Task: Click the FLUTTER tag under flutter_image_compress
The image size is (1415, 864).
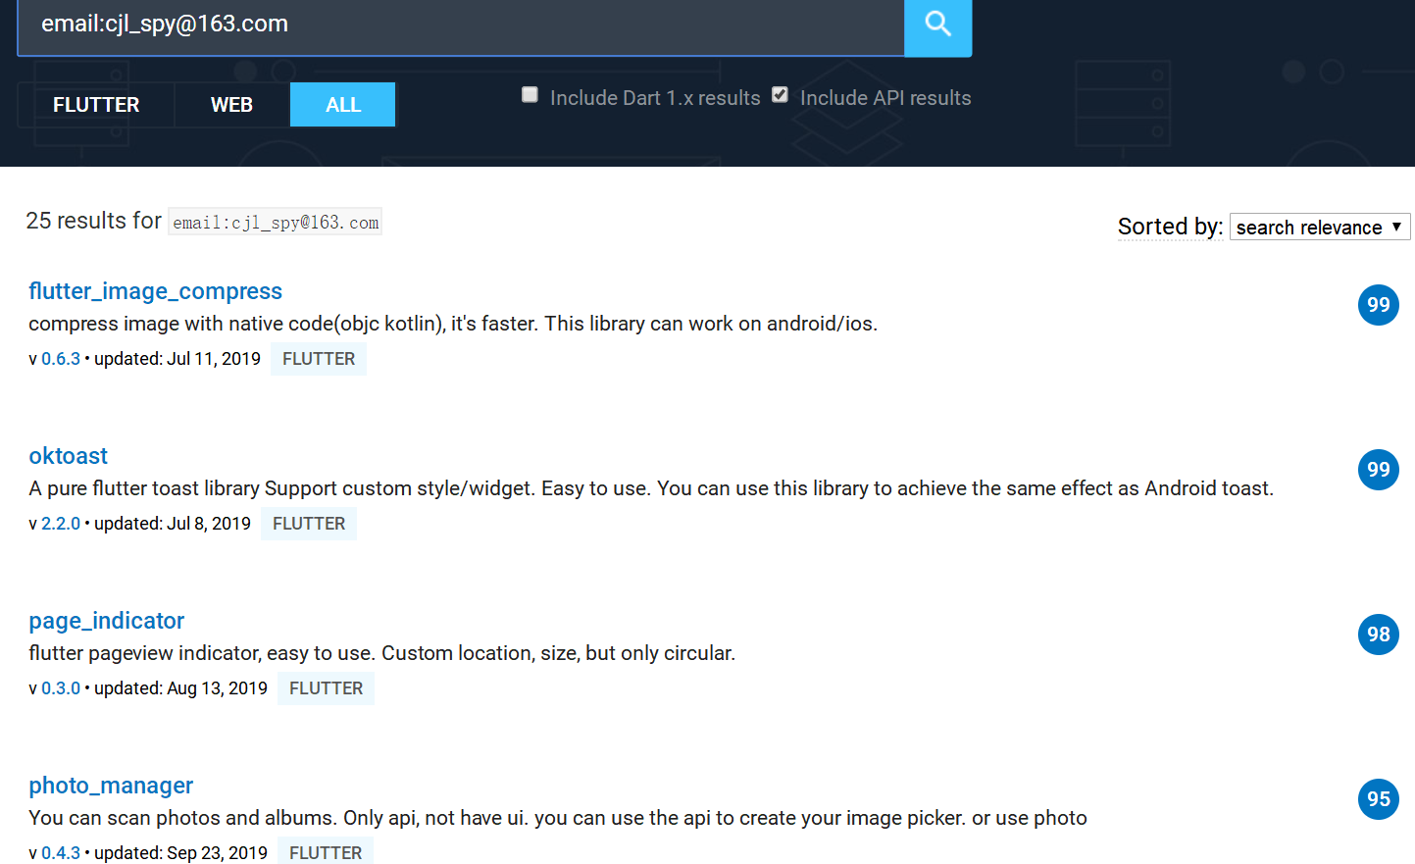Action: click(x=319, y=359)
